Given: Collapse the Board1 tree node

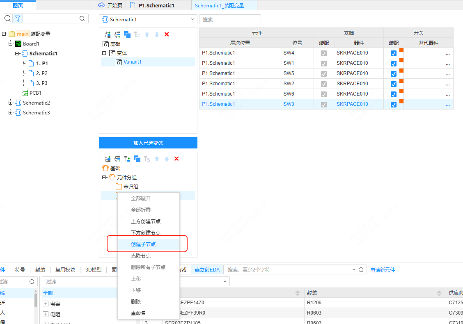Looking at the screenshot, I should point(11,43).
